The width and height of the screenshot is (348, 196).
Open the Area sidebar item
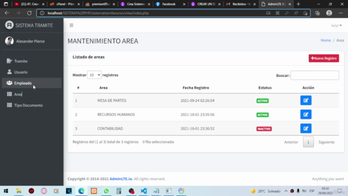pos(32,94)
